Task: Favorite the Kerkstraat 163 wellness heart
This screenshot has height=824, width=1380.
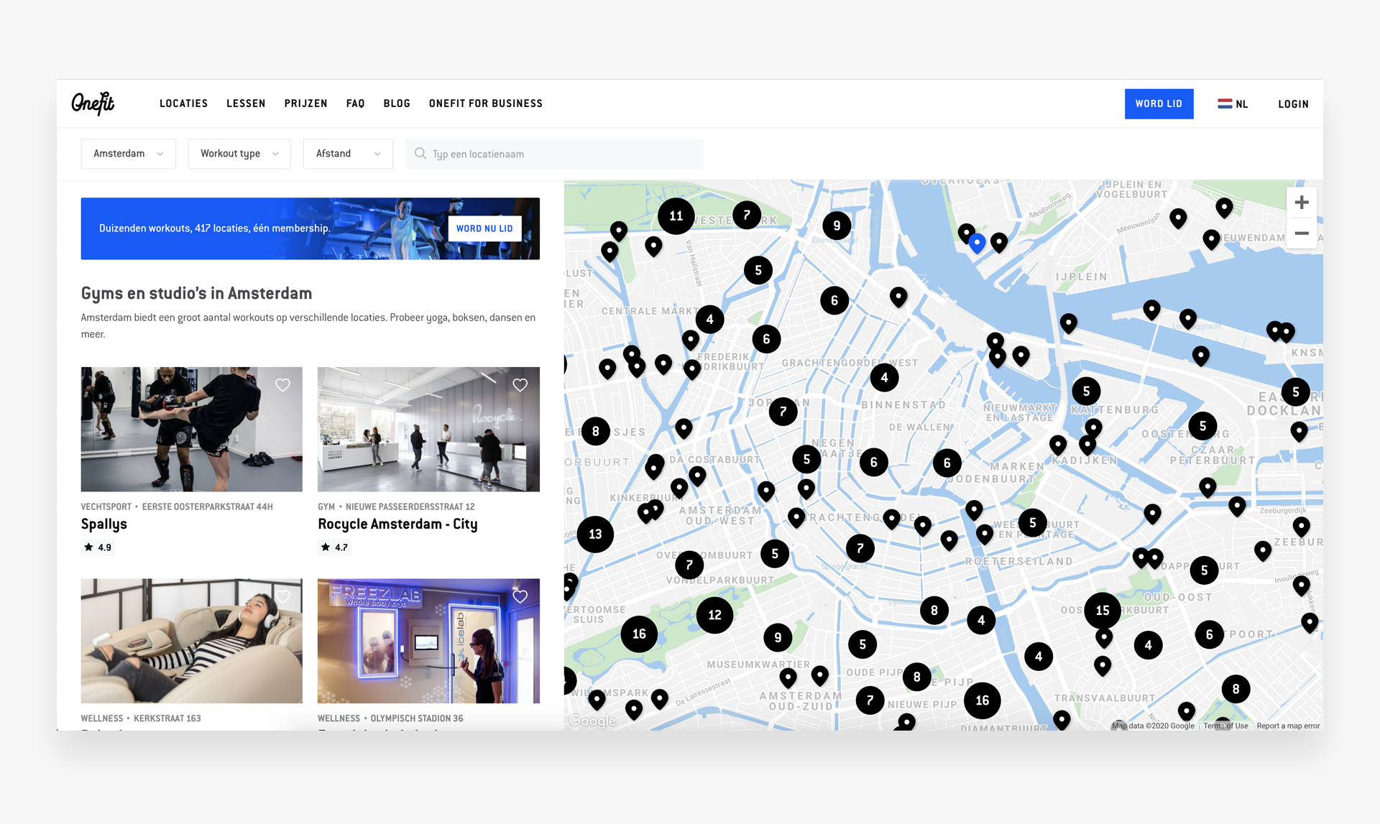Action: (282, 596)
